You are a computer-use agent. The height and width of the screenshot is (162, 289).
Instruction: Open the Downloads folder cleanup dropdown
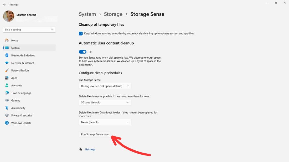pyautogui.click(x=105, y=122)
